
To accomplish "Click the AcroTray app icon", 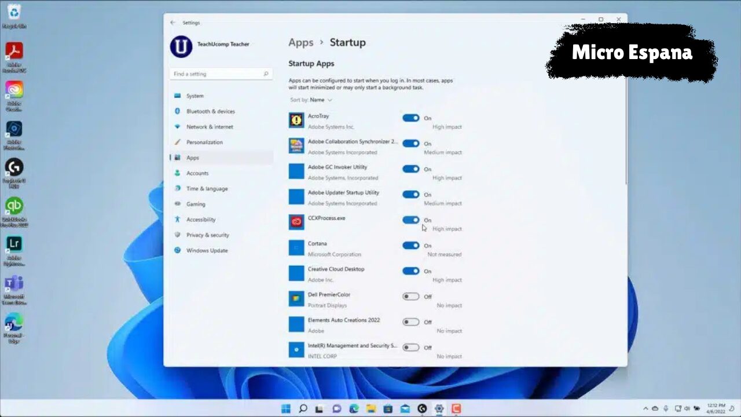I will pos(296,120).
